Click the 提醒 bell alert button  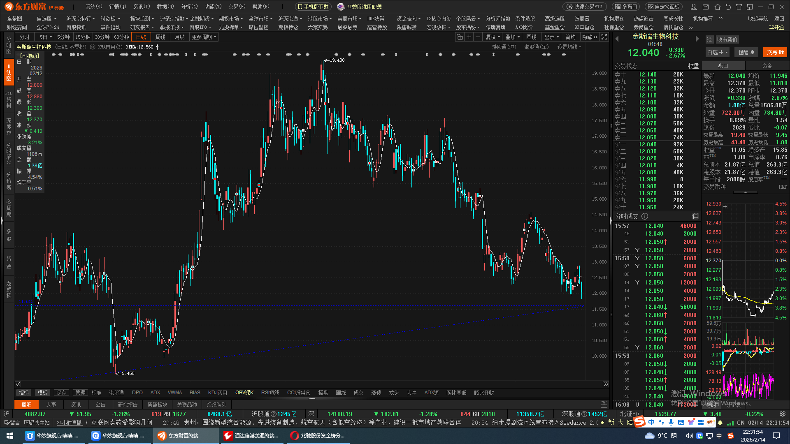(746, 52)
